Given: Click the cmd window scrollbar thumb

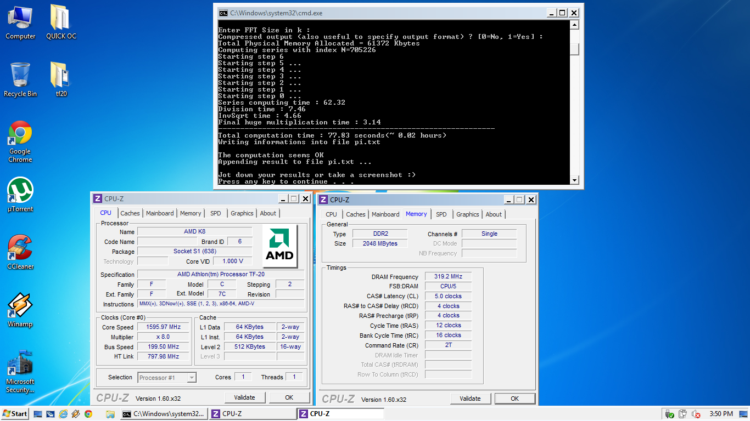Looking at the screenshot, I should click(x=574, y=49).
